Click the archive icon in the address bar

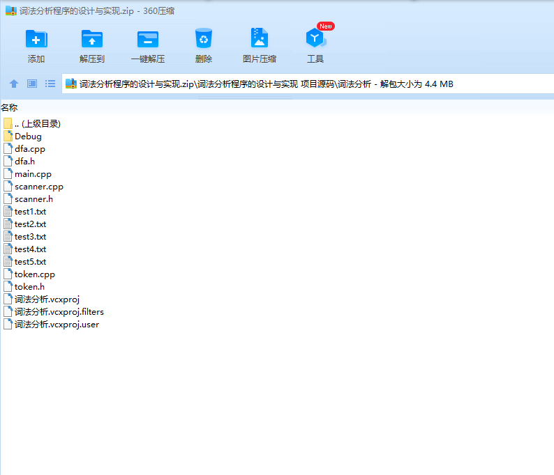click(71, 84)
